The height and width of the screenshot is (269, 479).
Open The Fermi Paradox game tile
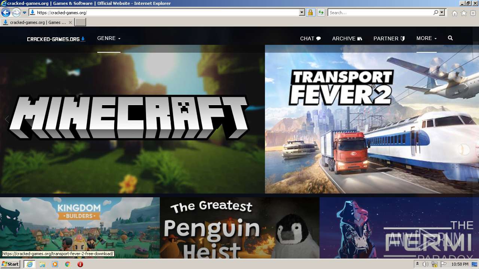coord(399,228)
